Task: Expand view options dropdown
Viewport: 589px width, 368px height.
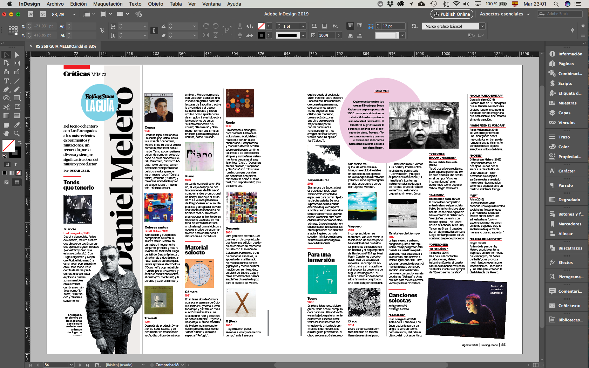Action: [x=94, y=14]
